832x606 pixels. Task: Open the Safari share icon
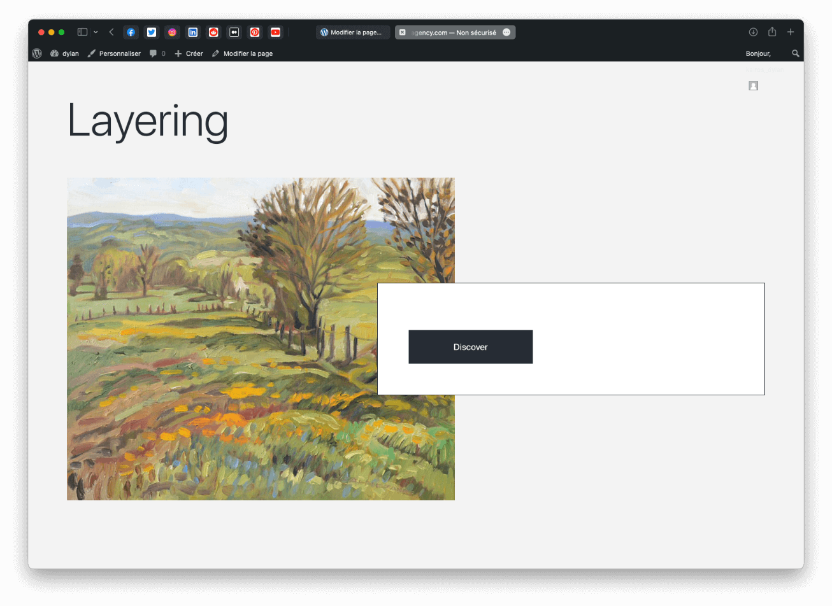point(772,32)
